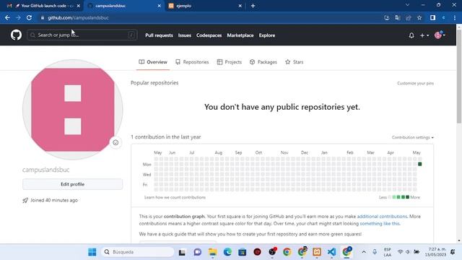Switch to the ejemplo browser tab
This screenshot has width=462, height=260.
click(x=204, y=6)
